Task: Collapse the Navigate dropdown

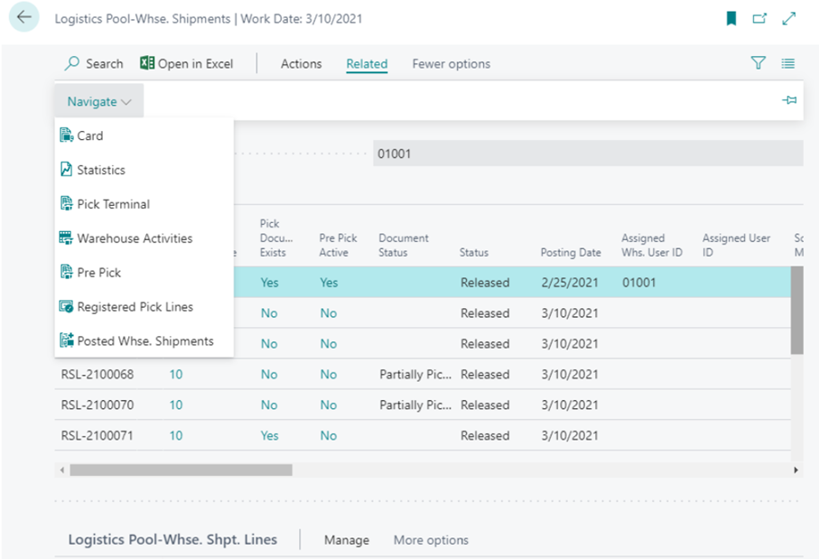Action: [98, 102]
